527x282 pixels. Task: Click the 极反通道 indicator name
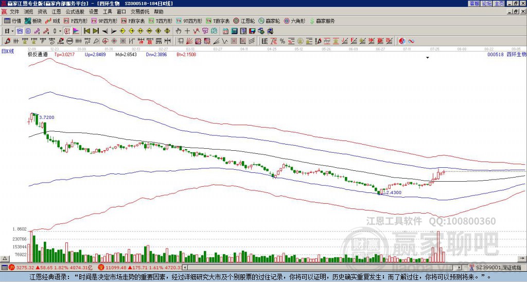[37, 54]
